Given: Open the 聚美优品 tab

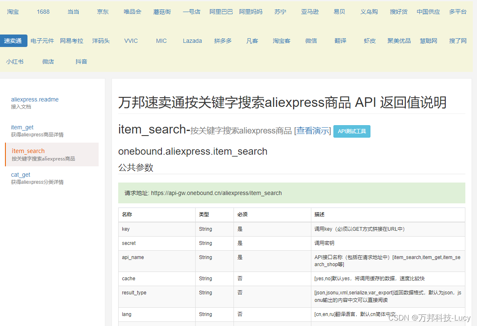Looking at the screenshot, I should tap(399, 41).
